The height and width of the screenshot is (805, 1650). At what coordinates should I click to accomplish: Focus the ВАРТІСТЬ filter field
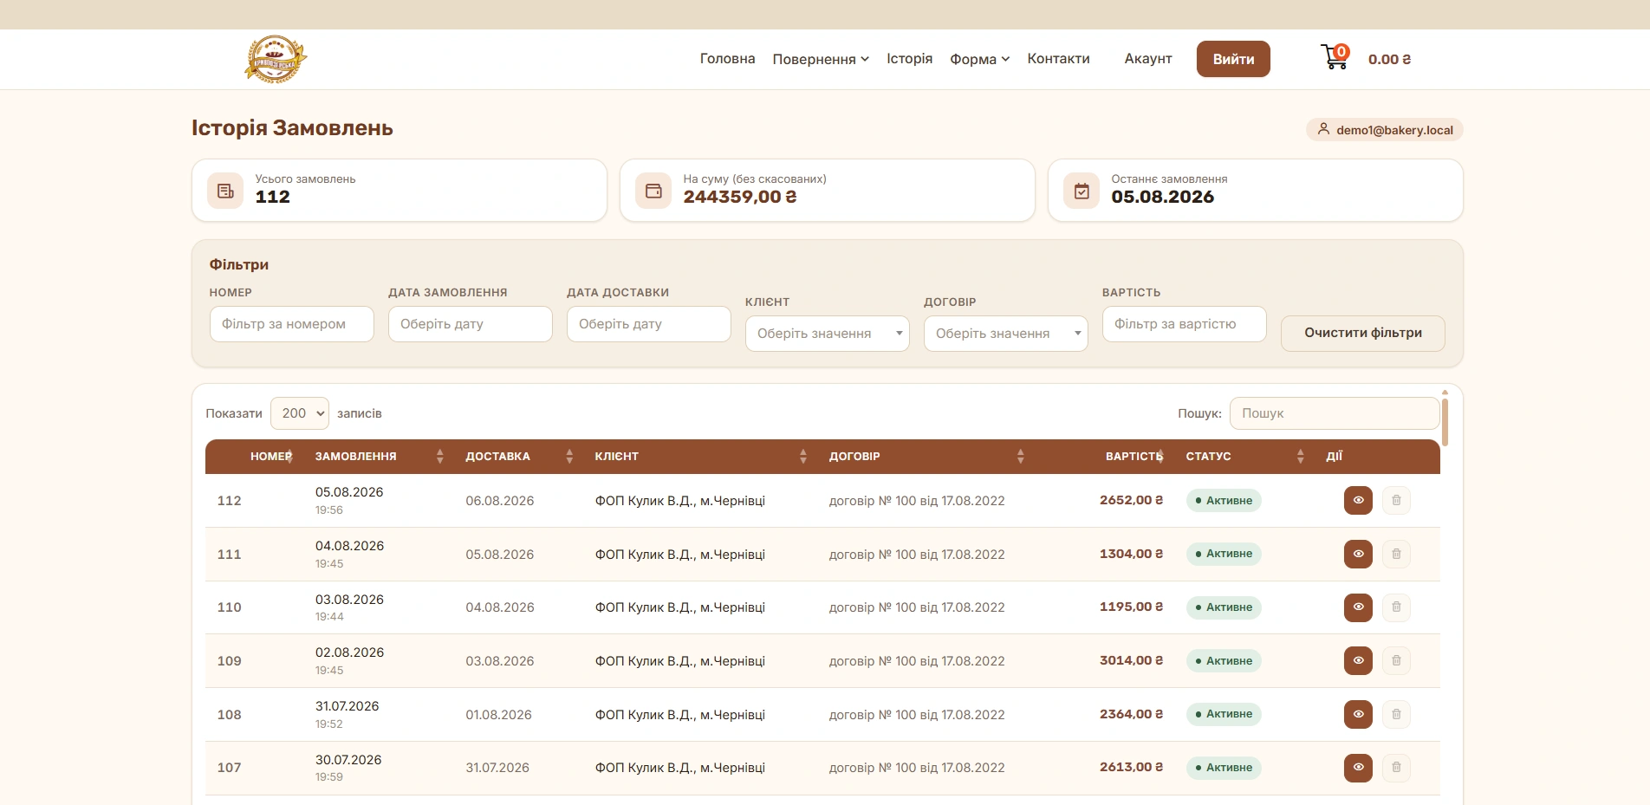tap(1185, 324)
